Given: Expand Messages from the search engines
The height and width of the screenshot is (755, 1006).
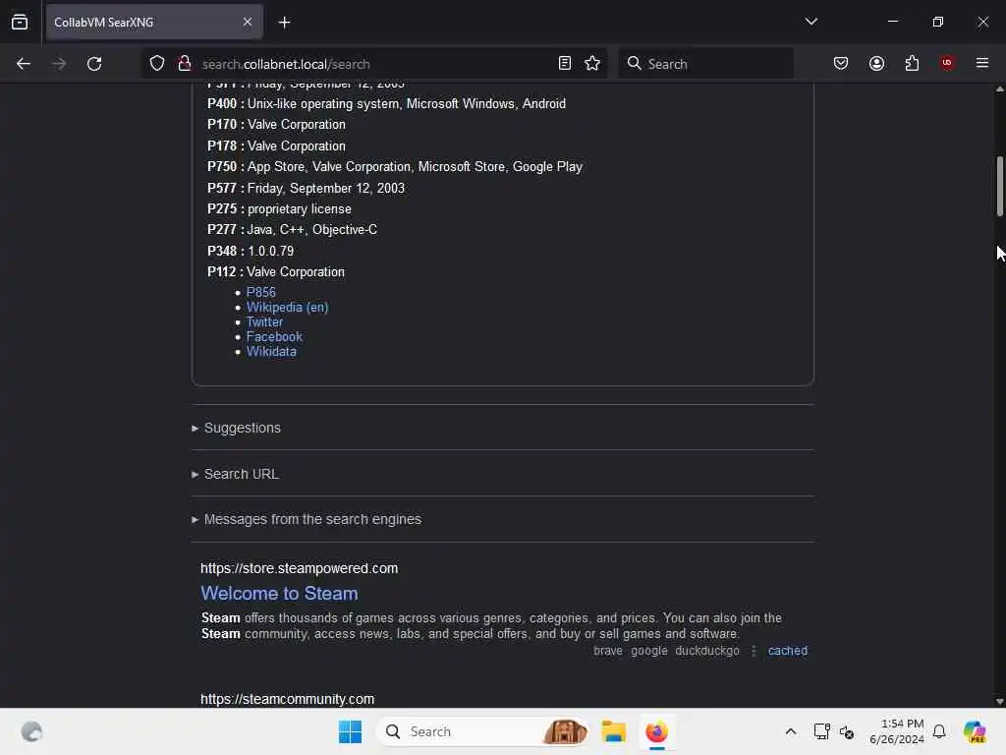Looking at the screenshot, I should (312, 519).
